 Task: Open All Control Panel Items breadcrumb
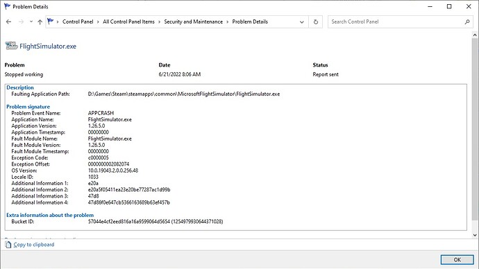[x=128, y=21]
